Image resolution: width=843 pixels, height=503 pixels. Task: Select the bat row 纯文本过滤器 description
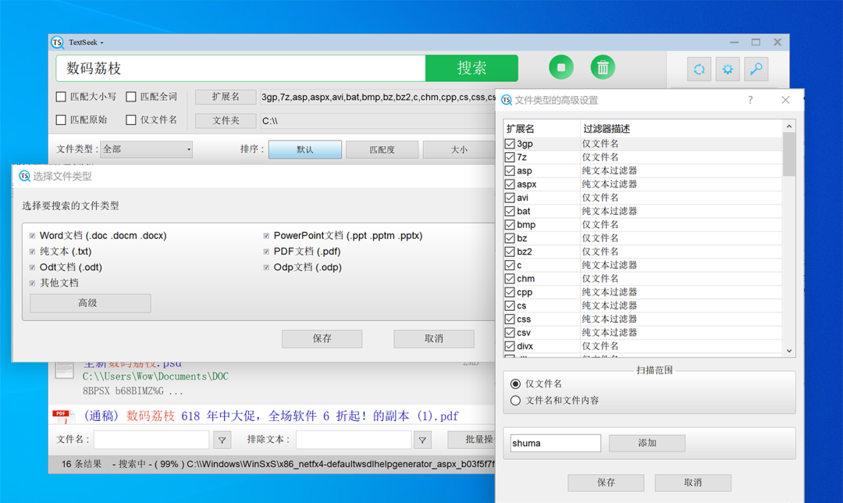[x=609, y=211]
